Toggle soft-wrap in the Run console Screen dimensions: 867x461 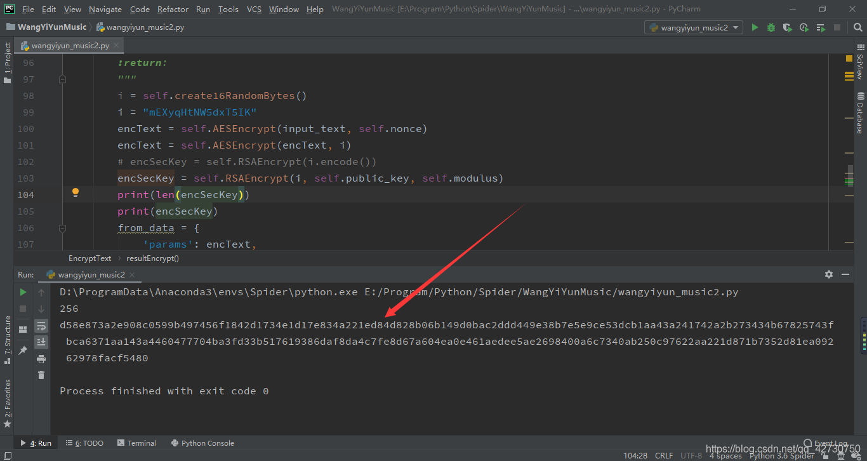click(x=41, y=326)
